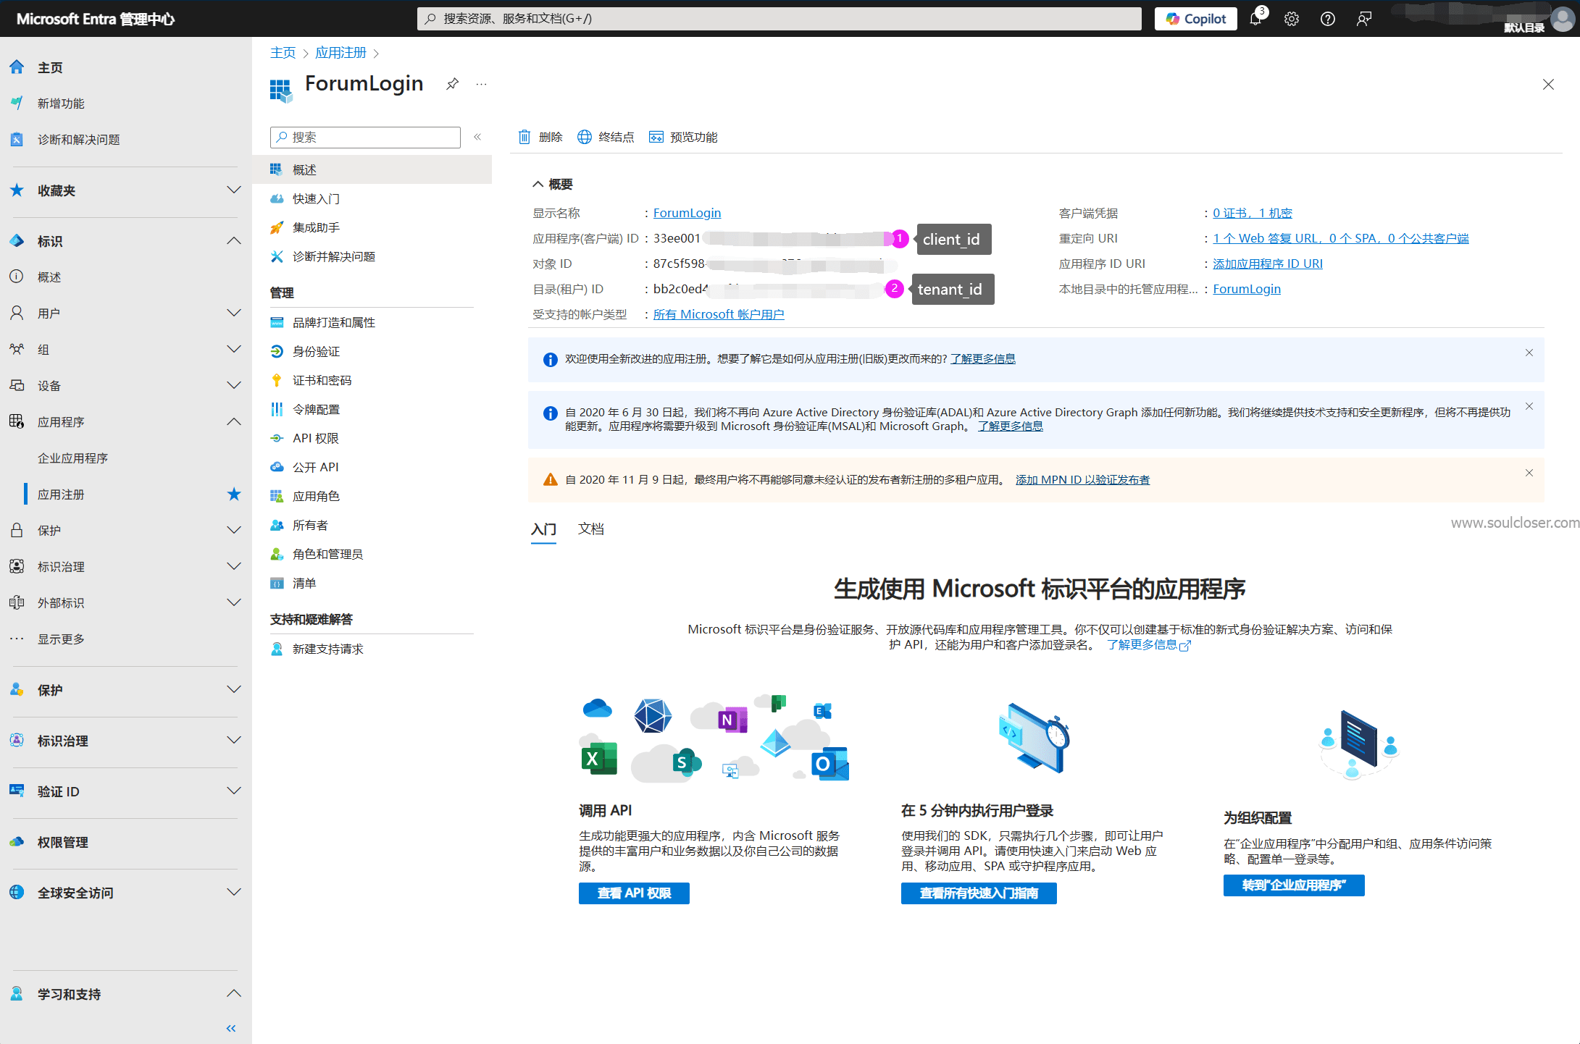The width and height of the screenshot is (1580, 1044).
Task: Unfavorite 应用注册 via the star icon
Action: point(233,494)
